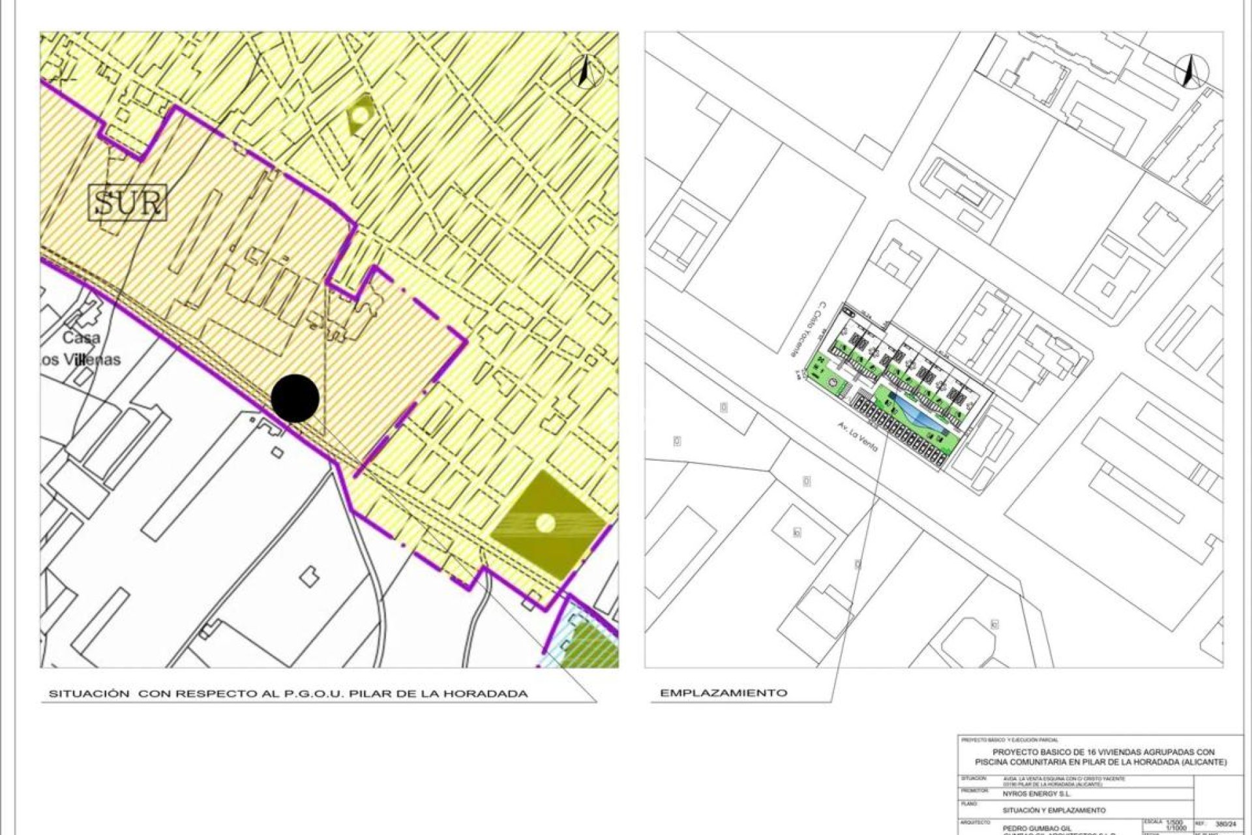
Task: Open the ARQUITECTO Pedro Gumbao Gil entry
Action: point(1037,829)
